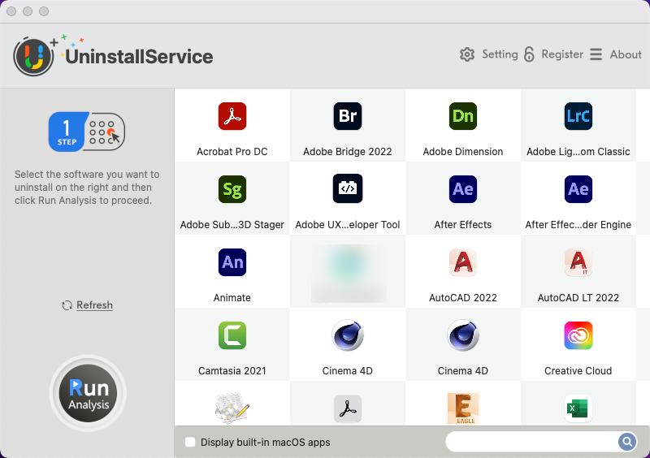The image size is (650, 458).
Task: Click the "Adobe Dimension" label
Action: 462,152
